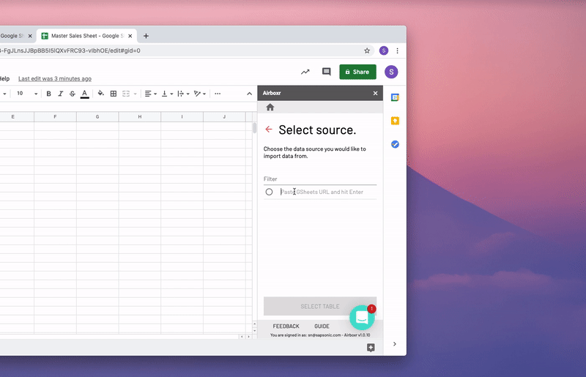Apply strikethrough formatting
This screenshot has width=586, height=377.
click(73, 94)
